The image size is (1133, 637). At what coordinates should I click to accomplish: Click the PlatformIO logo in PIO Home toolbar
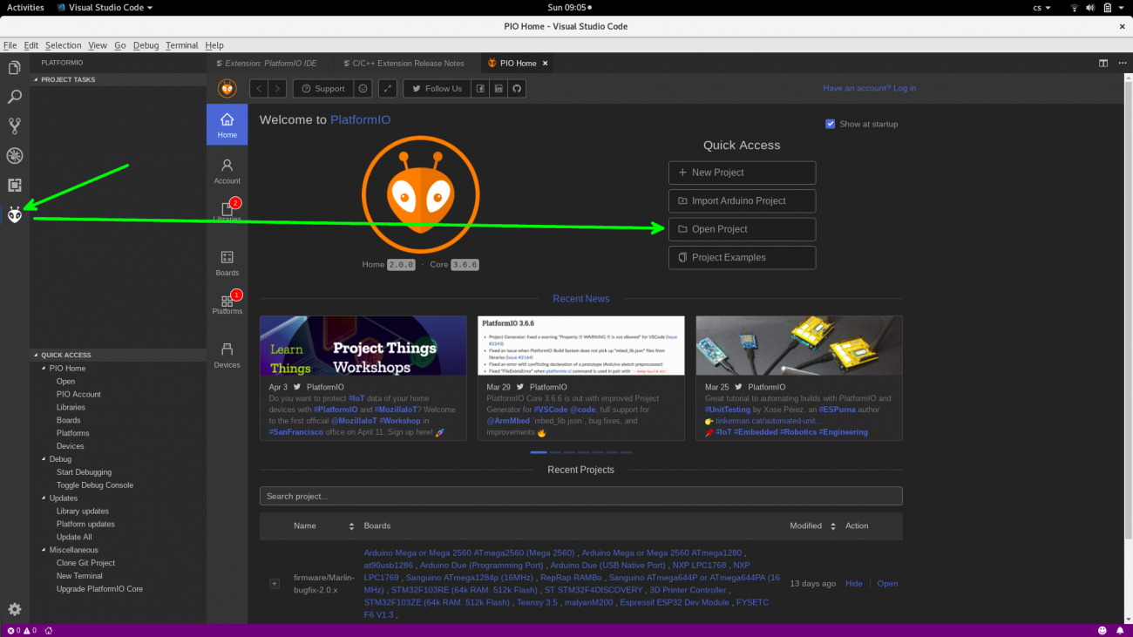(x=227, y=88)
